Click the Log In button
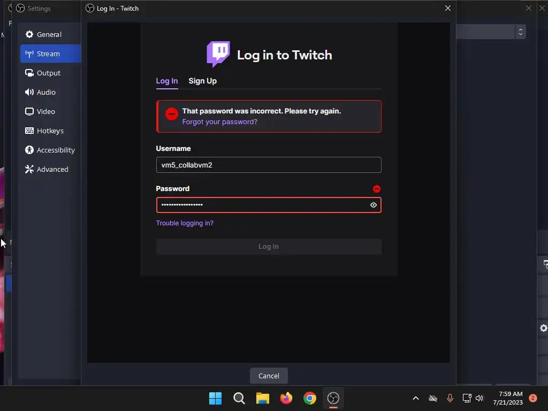Image resolution: width=548 pixels, height=411 pixels. coord(269,246)
